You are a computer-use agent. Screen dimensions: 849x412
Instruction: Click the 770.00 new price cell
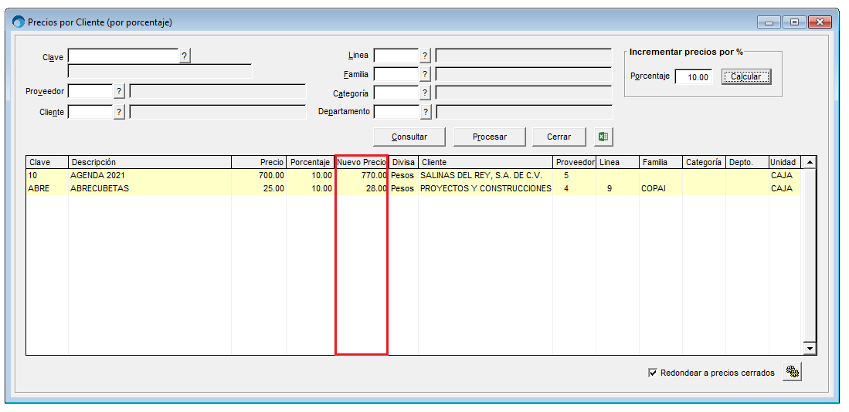362,175
